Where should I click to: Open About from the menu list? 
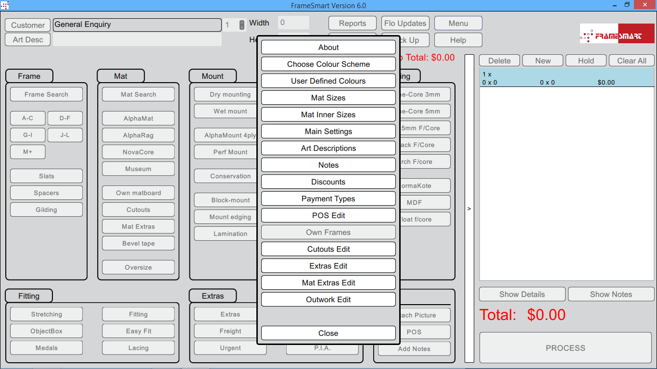(328, 47)
